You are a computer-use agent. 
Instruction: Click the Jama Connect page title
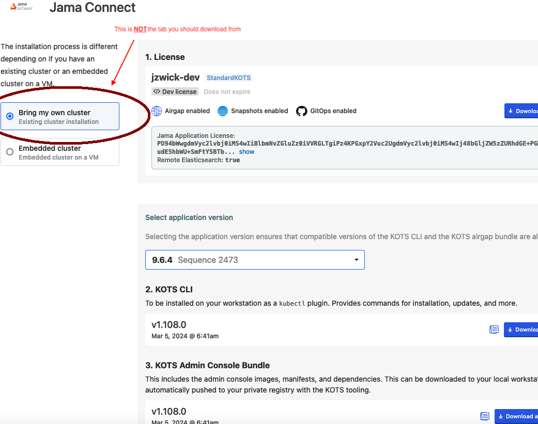tap(93, 7)
